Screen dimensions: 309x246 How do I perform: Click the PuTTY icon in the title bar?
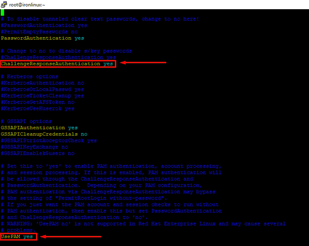(4, 4)
